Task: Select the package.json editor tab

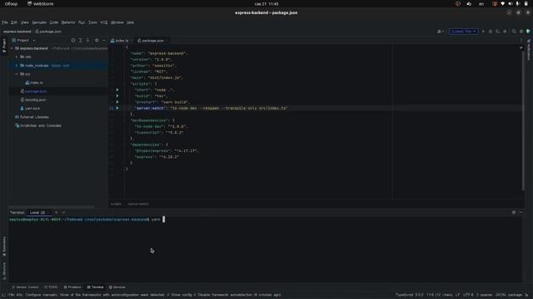Action: [x=152, y=41]
